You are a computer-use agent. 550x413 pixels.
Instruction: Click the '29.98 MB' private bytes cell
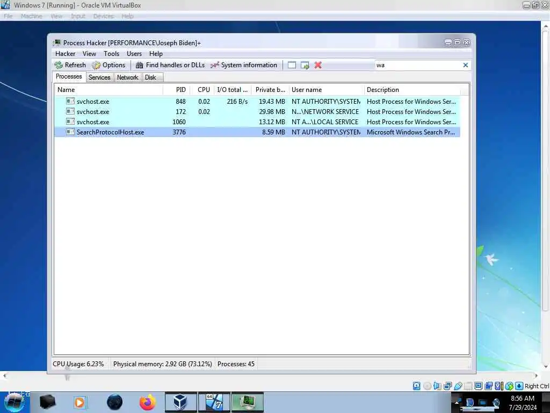tap(272, 112)
